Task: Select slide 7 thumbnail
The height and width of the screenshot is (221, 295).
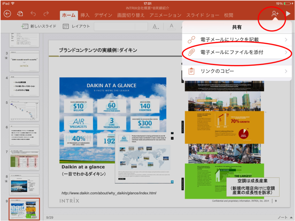Action: pyautogui.click(x=24, y=160)
